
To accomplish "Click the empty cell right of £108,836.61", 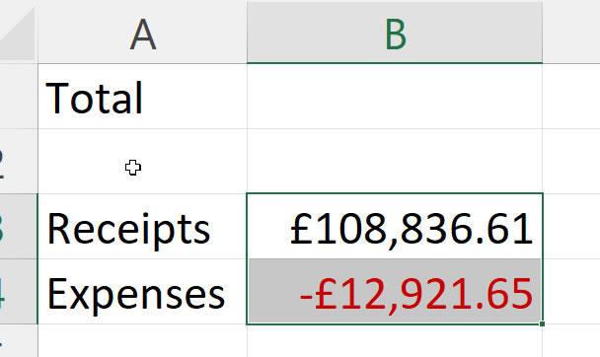I will (571, 226).
